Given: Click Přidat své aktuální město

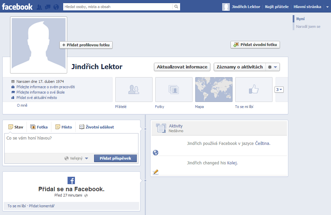Looking at the screenshot, I should [37, 98].
